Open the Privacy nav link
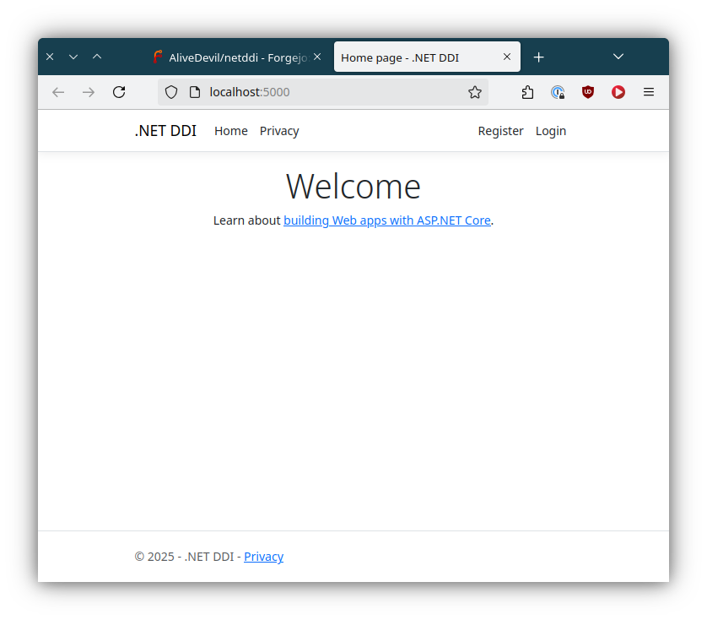The width and height of the screenshot is (707, 620). (x=279, y=131)
